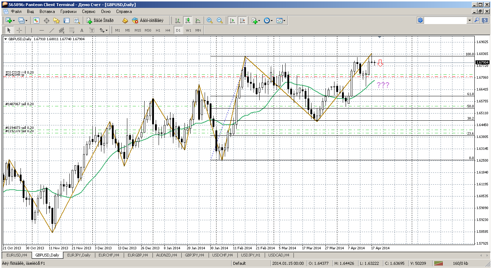Click the New Order button
The height and width of the screenshot is (268, 492).
100,20
